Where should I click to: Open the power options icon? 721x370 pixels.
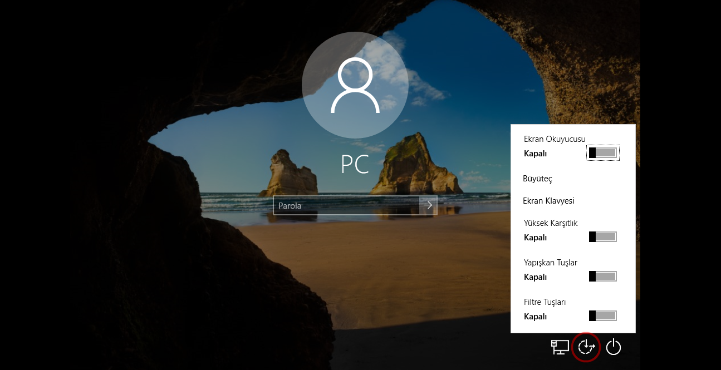tap(613, 347)
